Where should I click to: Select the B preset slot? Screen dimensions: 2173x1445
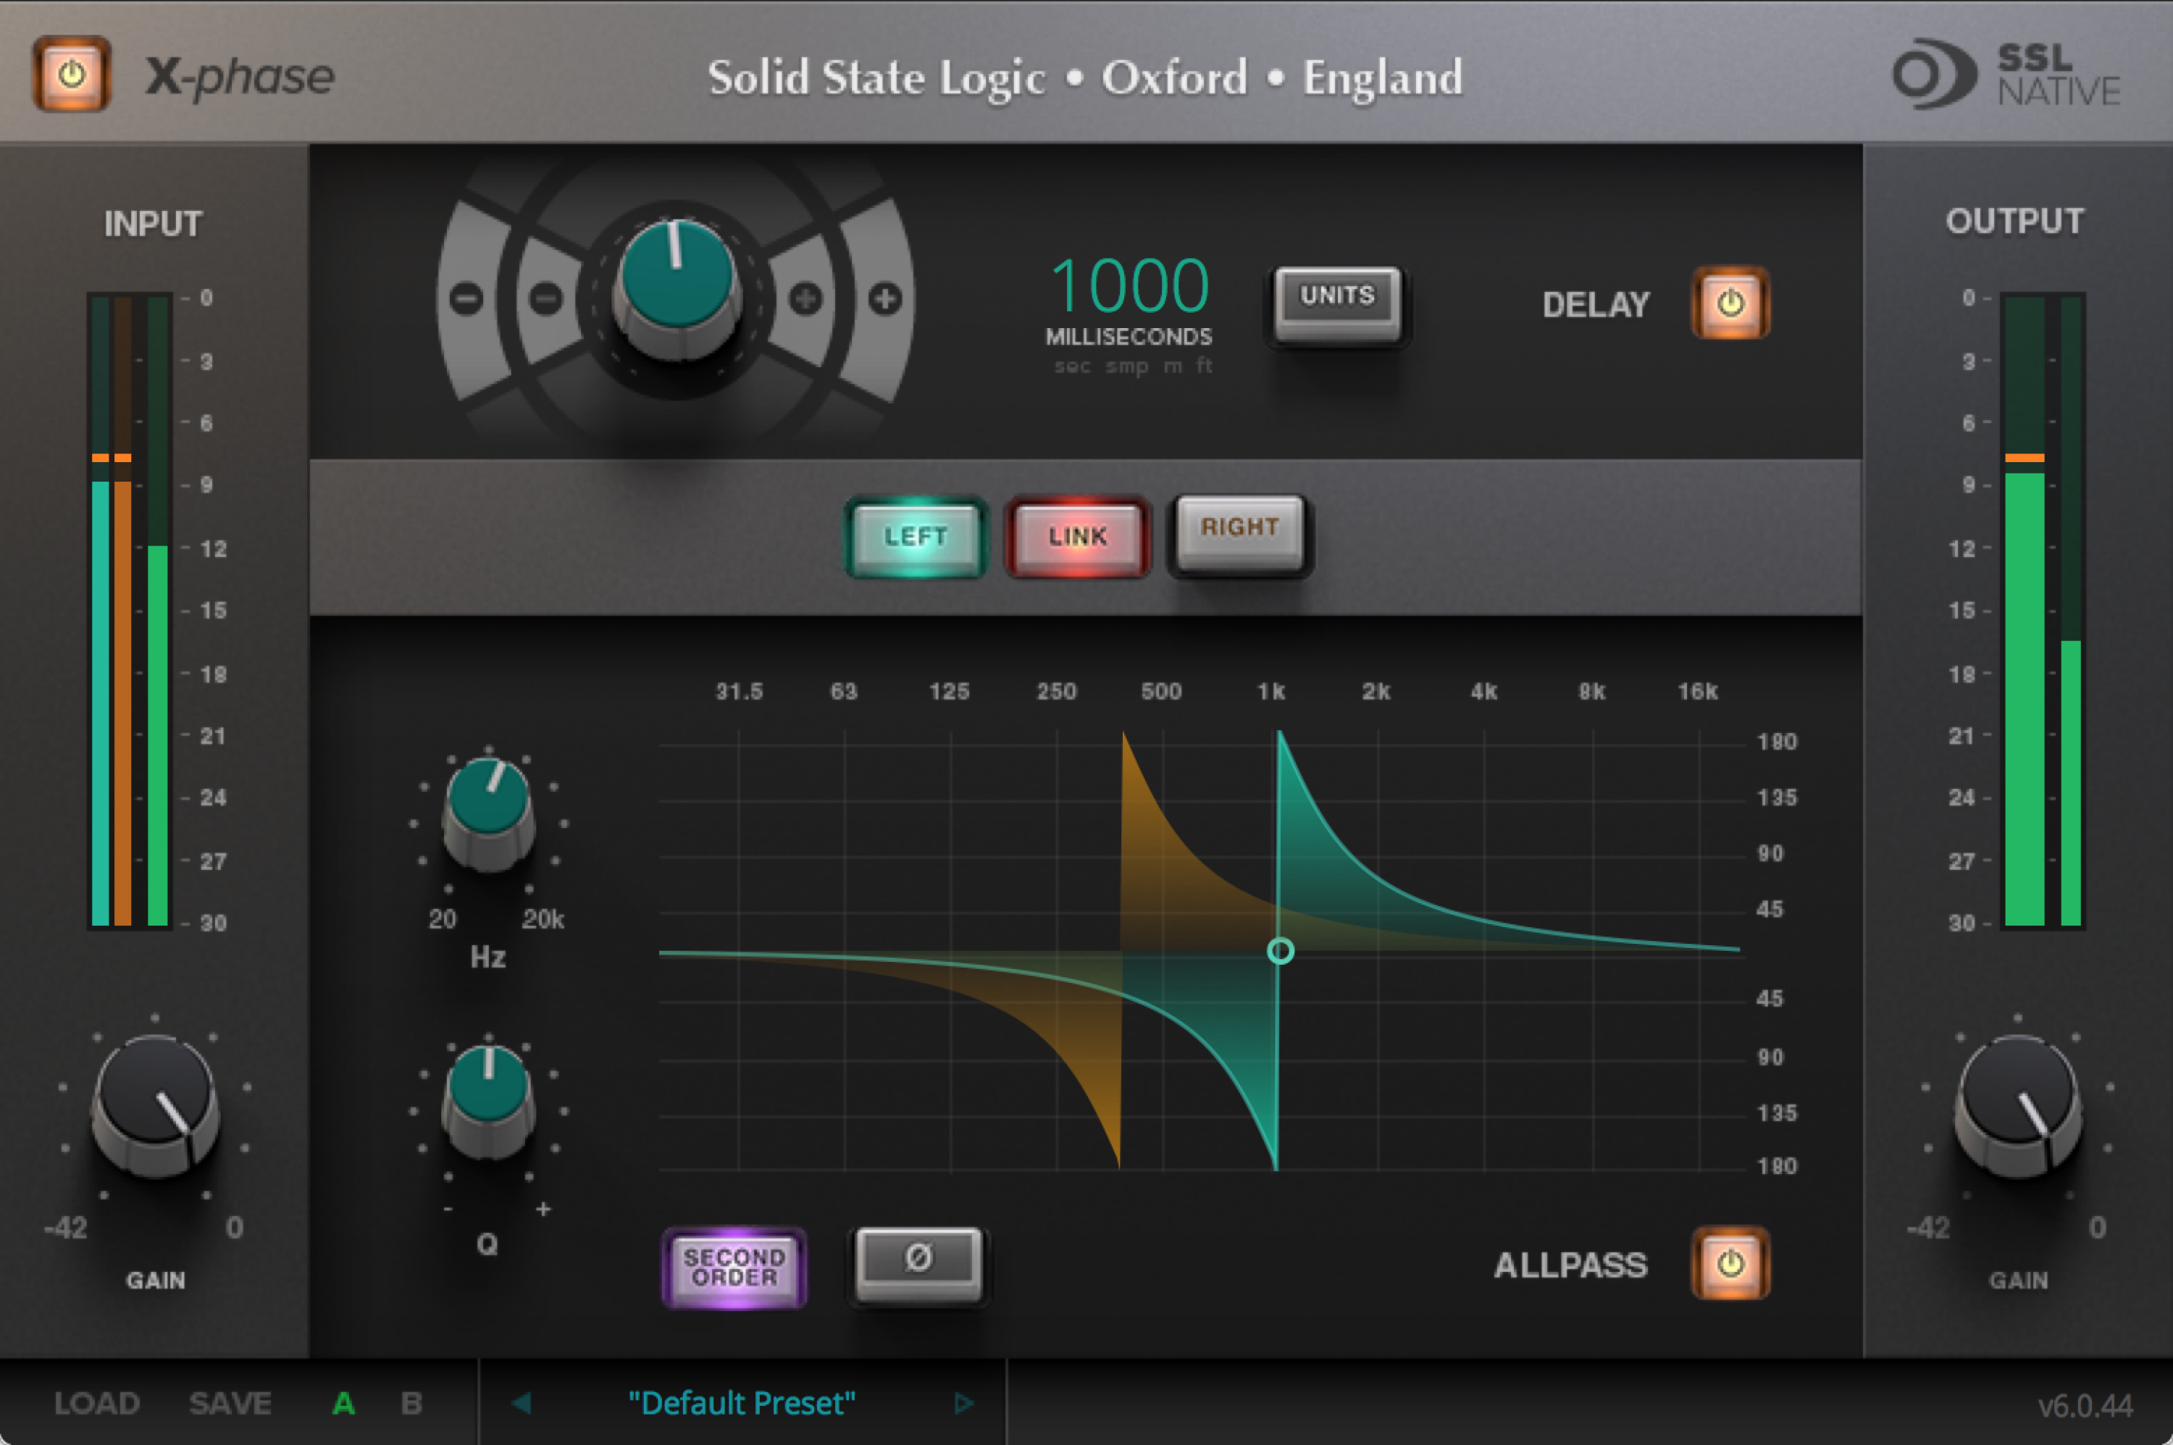click(x=411, y=1402)
